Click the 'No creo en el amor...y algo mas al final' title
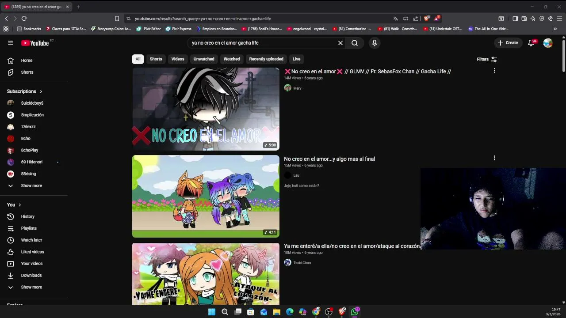This screenshot has height=318, width=566. pyautogui.click(x=329, y=159)
